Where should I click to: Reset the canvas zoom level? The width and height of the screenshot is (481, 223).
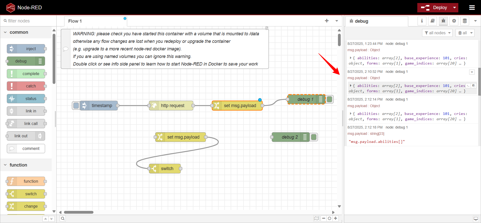coord(329,218)
